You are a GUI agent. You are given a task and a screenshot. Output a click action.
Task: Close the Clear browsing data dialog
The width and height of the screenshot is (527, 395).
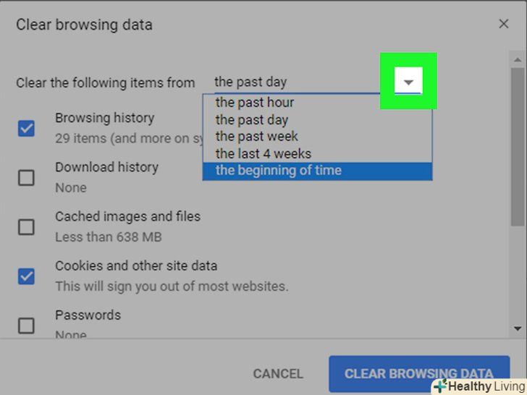pos(504,24)
